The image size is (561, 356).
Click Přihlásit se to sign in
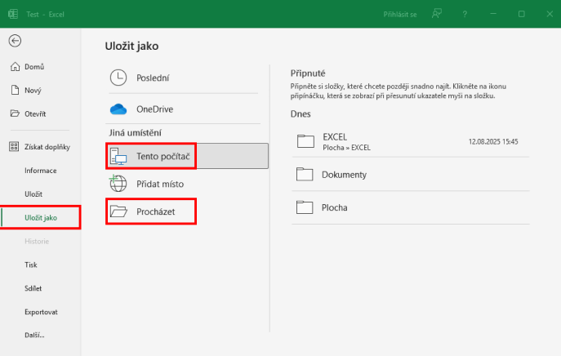coord(400,15)
